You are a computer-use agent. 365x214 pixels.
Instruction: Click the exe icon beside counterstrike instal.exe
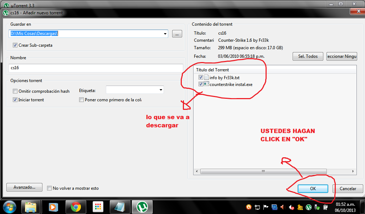(x=206, y=84)
